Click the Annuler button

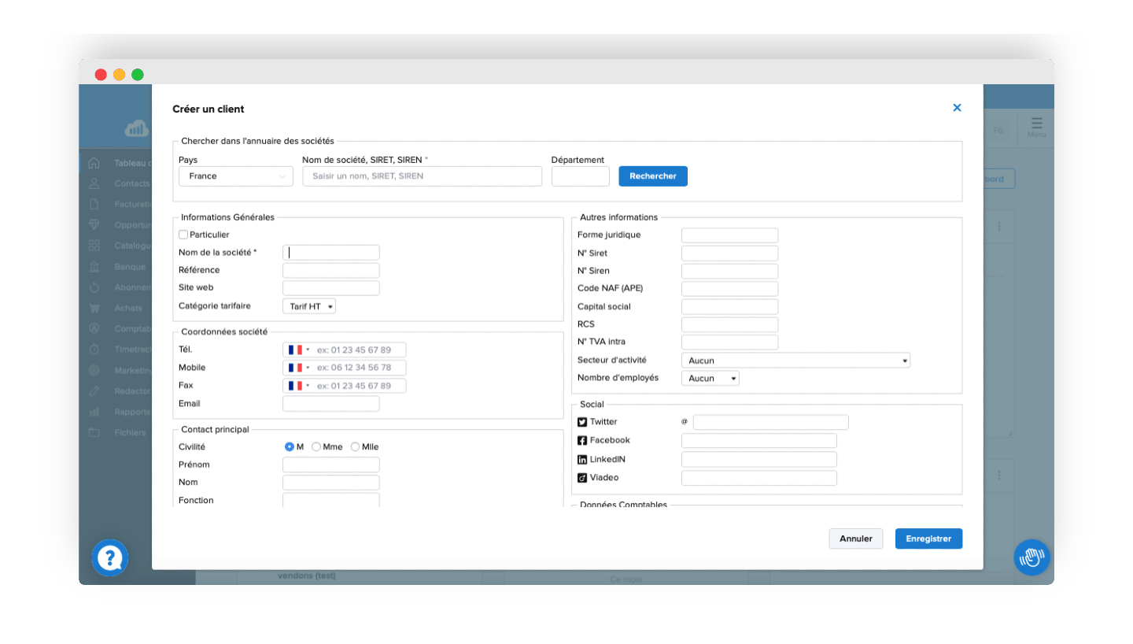(856, 539)
